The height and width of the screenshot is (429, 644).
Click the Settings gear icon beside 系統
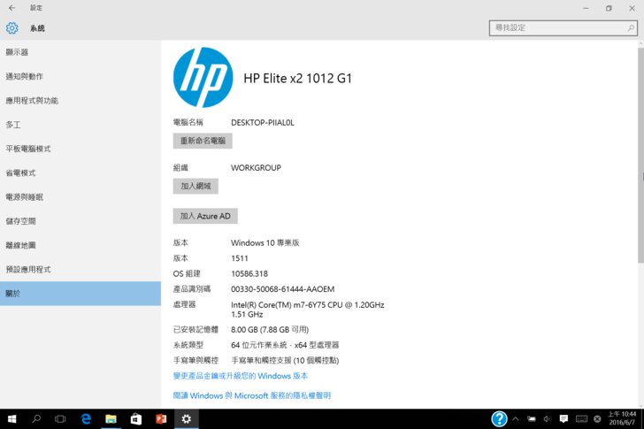click(11, 28)
